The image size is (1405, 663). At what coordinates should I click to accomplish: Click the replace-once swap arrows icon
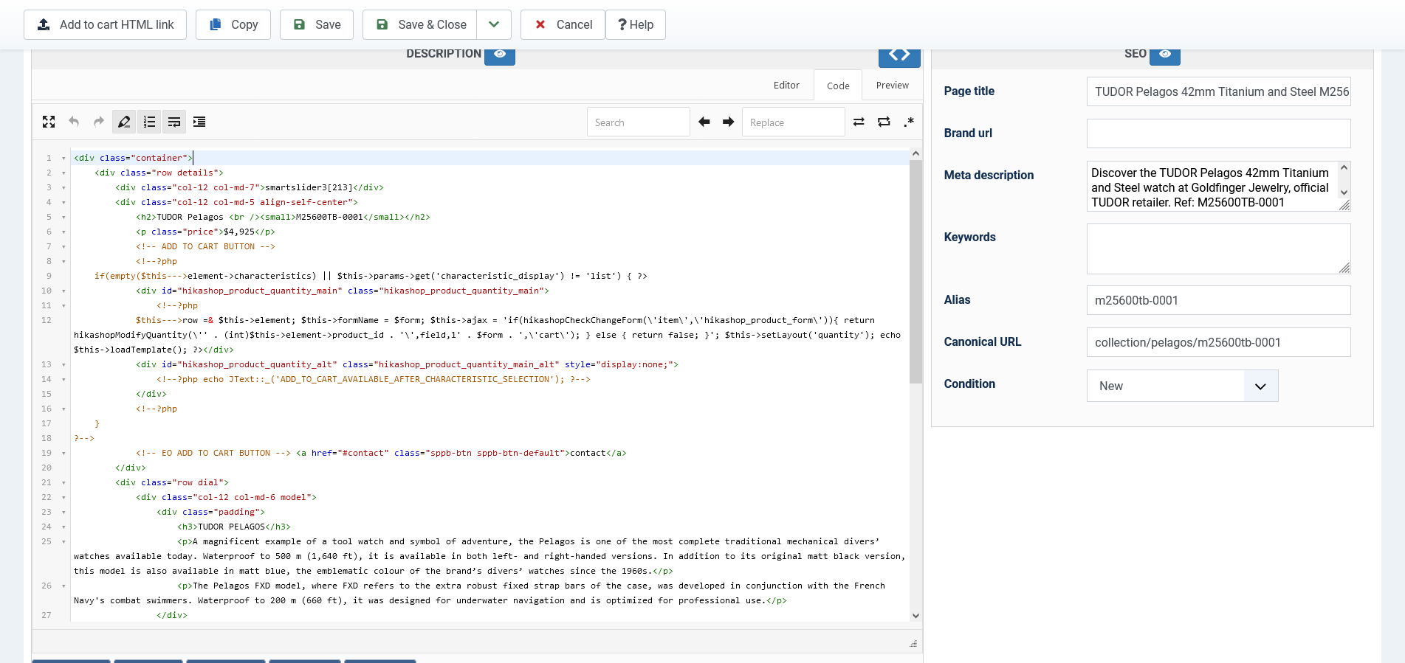859,122
